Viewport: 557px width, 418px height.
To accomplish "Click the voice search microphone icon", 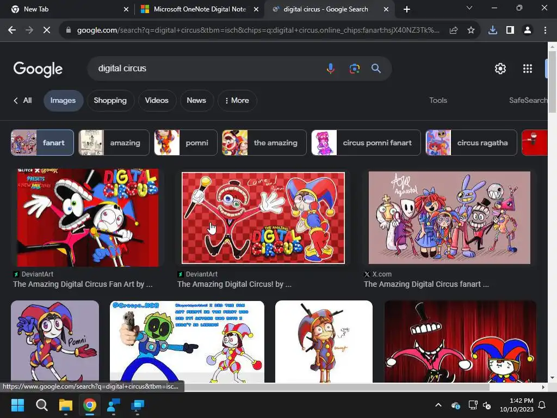I will coord(330,68).
